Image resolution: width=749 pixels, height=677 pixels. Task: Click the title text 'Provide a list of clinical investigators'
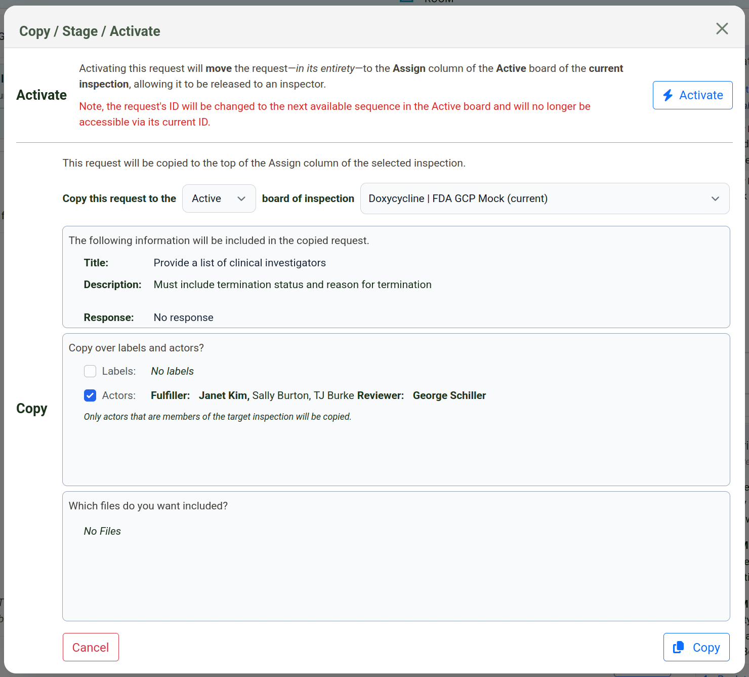tap(239, 263)
